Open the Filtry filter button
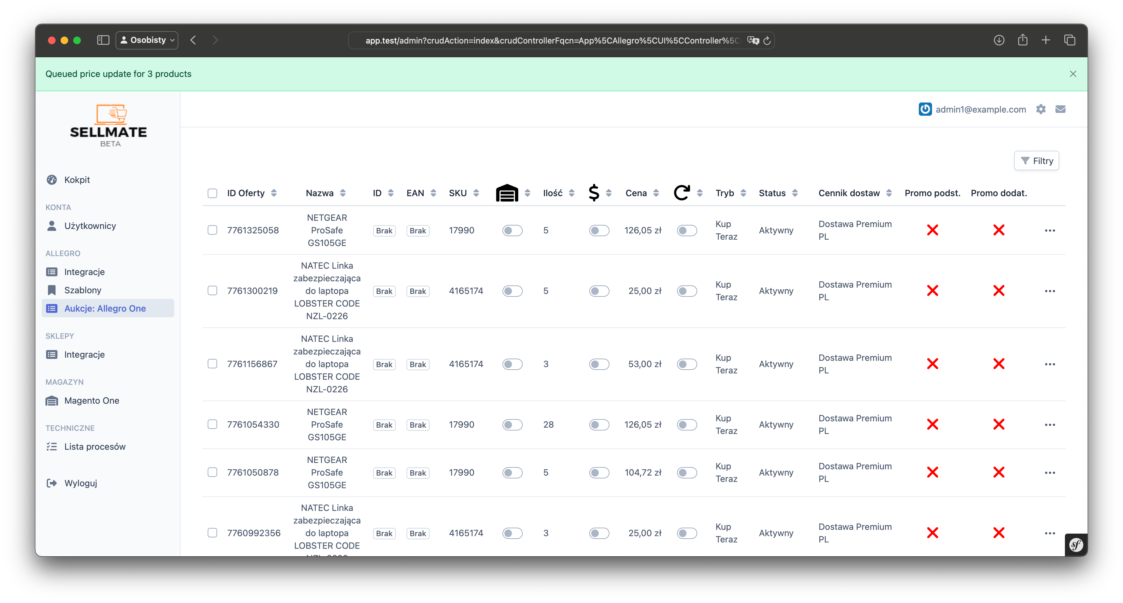1123x603 pixels. (x=1036, y=161)
